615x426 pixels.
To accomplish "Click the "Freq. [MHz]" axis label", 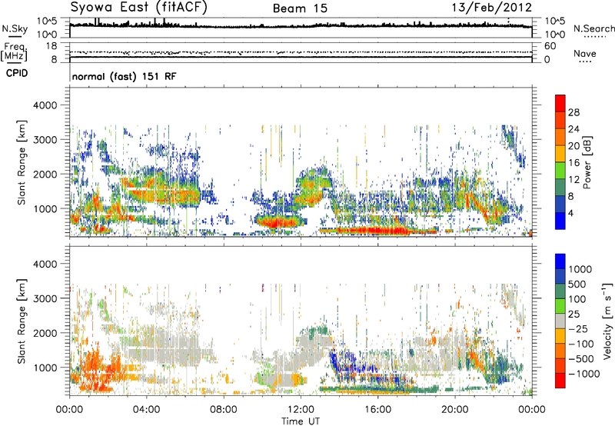I will [14, 52].
